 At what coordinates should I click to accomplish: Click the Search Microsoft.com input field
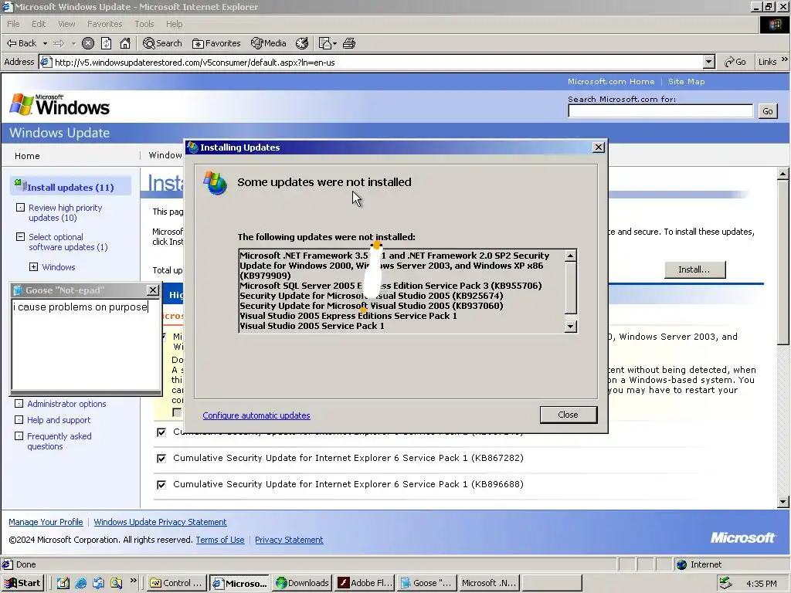(660, 111)
